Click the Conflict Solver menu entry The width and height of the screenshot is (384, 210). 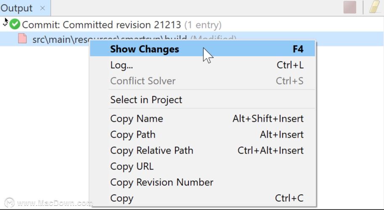pyautogui.click(x=143, y=81)
